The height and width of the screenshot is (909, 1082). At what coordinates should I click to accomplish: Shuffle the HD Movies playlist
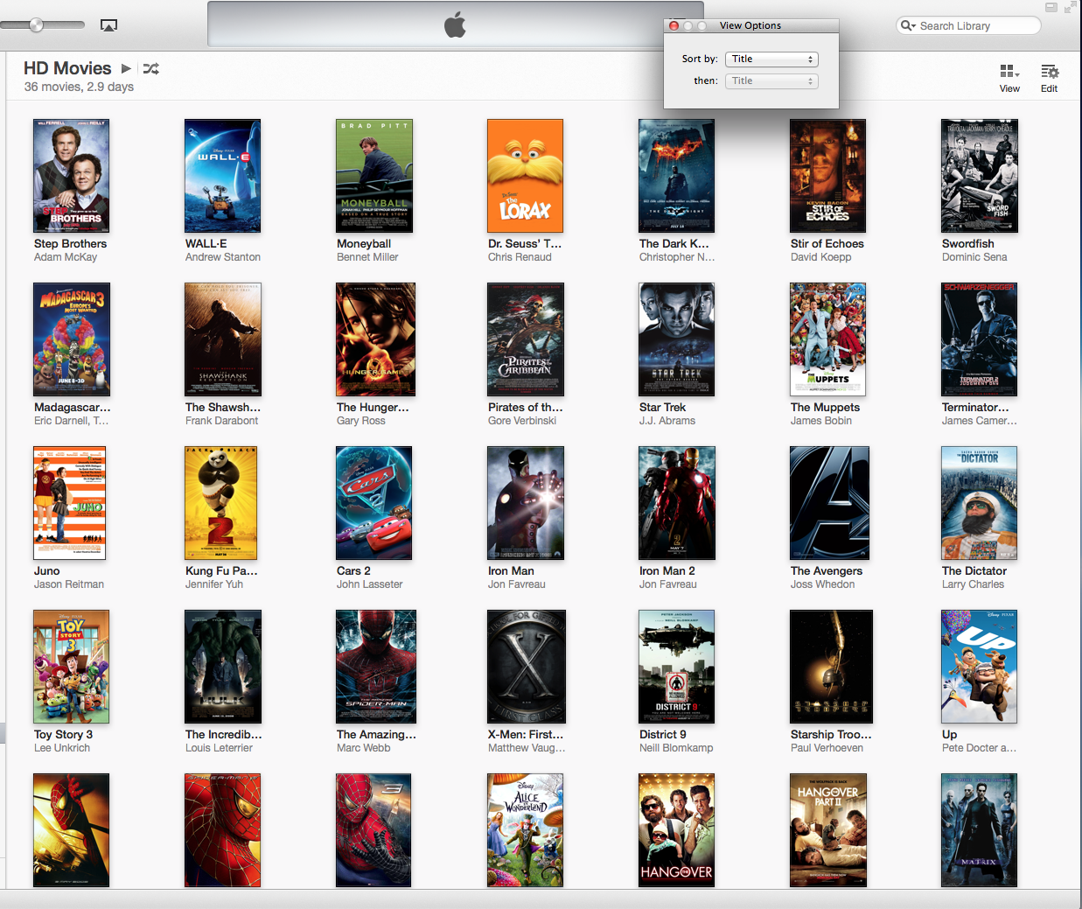pyautogui.click(x=150, y=68)
